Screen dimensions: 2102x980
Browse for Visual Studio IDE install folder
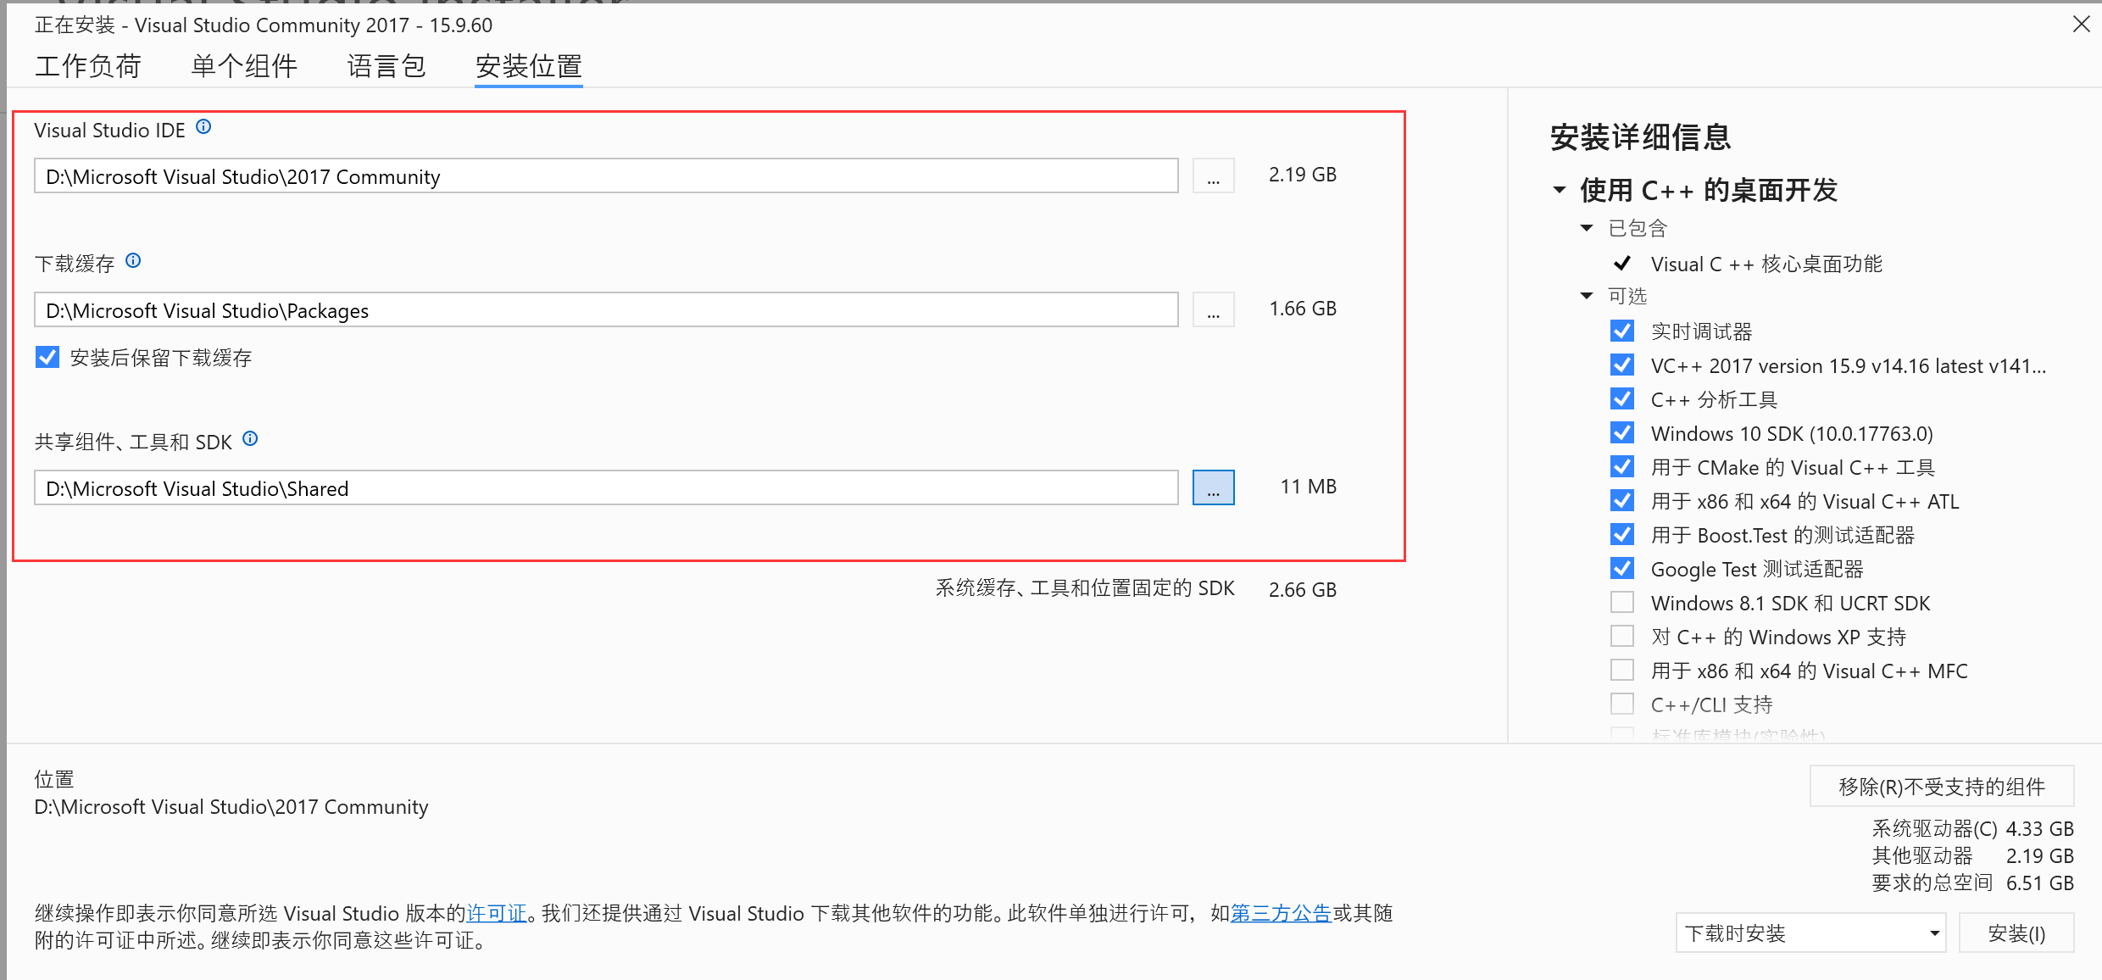tap(1213, 176)
